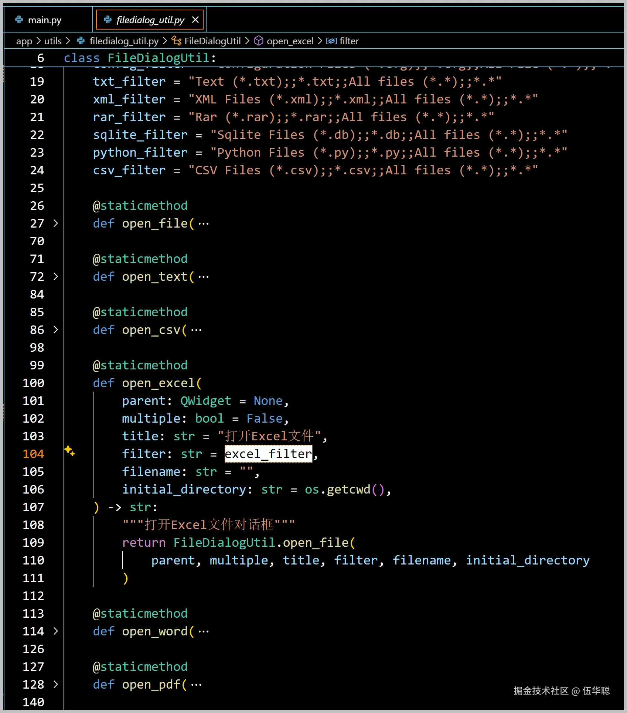Click the "打开Excel文件" title string
This screenshot has height=713, width=627.
pos(269,436)
